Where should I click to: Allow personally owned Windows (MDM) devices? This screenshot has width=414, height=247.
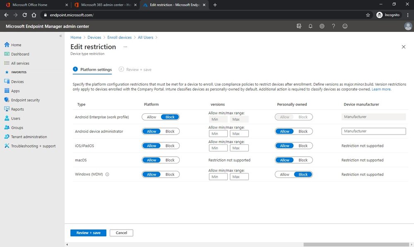point(285,175)
